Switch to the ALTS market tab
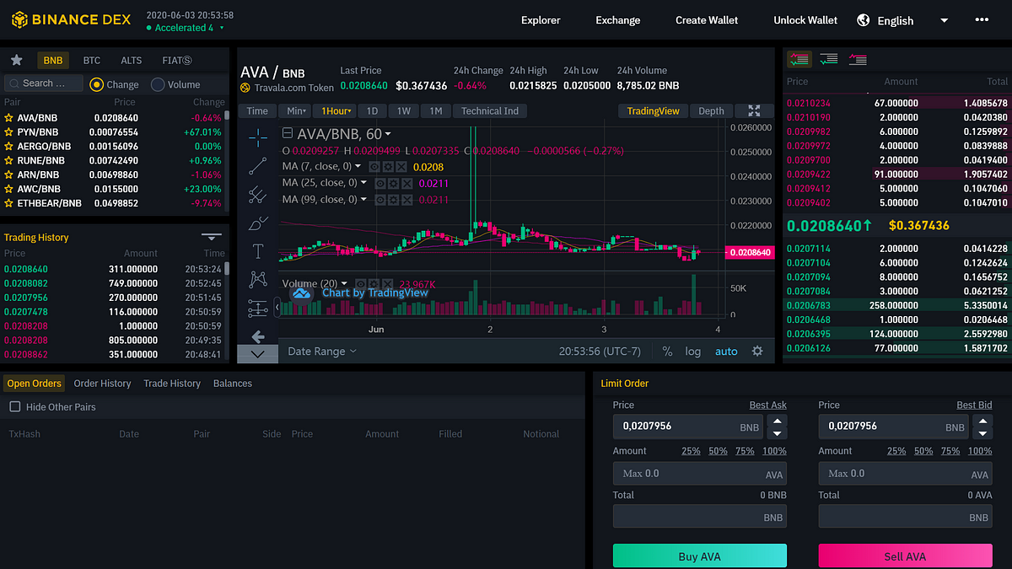The image size is (1012, 569). [132, 60]
